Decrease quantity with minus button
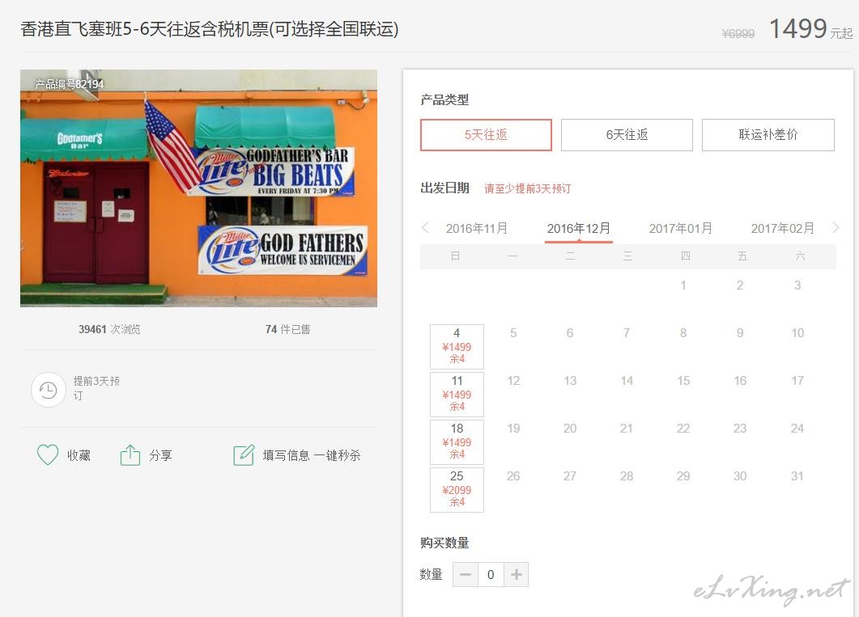 click(466, 574)
